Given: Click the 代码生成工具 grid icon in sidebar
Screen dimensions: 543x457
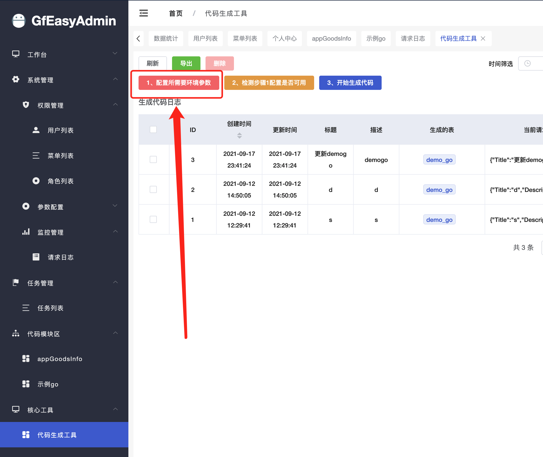Looking at the screenshot, I should (x=26, y=435).
